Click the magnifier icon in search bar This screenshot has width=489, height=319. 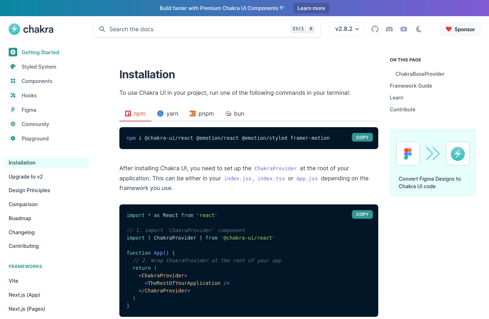pos(102,29)
